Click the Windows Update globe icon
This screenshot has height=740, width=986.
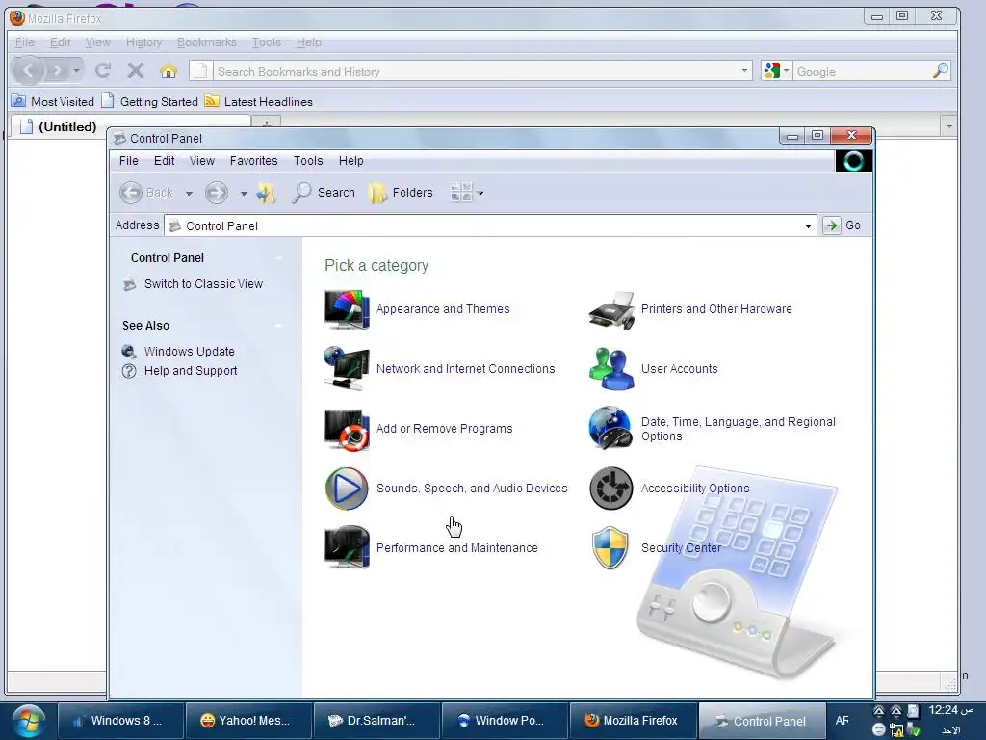click(x=129, y=351)
